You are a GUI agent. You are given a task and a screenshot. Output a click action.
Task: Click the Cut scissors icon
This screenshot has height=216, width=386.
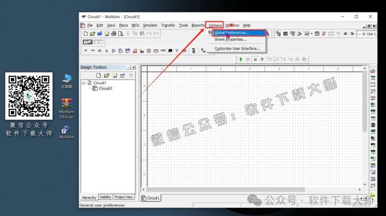tap(128, 34)
